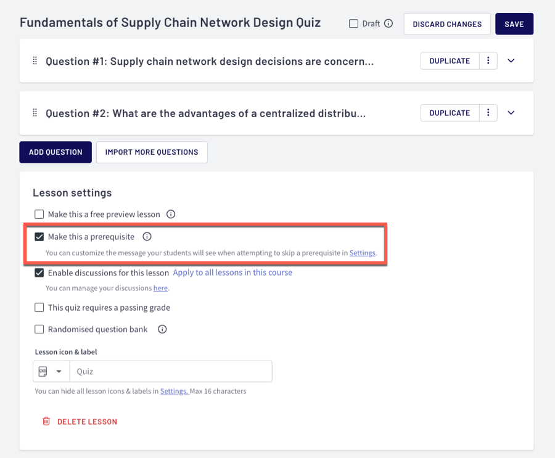
Task: Click the trash icon for Delete Lesson
Action: [46, 422]
